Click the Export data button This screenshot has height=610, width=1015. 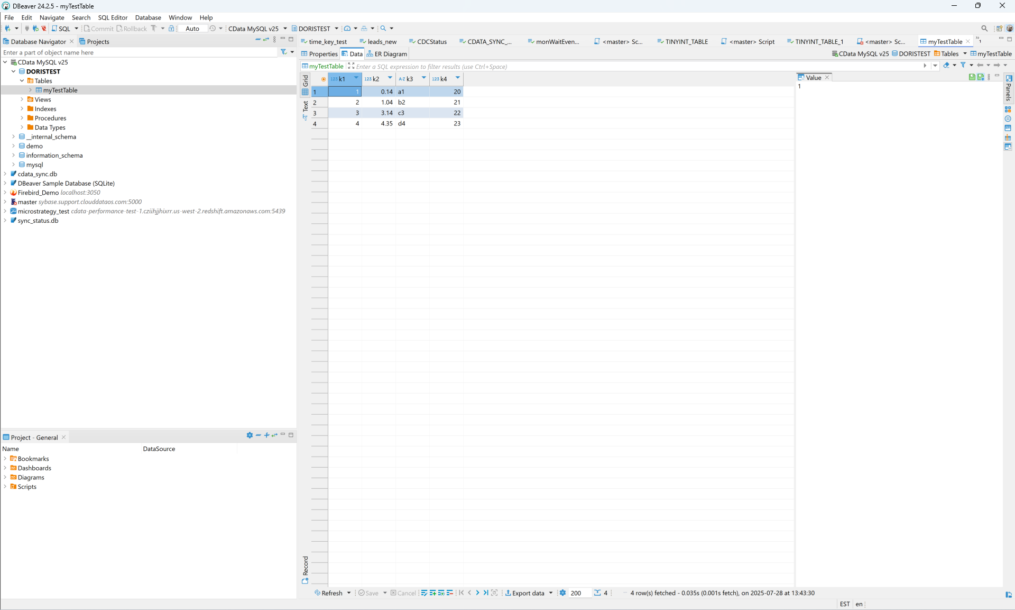coord(528,593)
